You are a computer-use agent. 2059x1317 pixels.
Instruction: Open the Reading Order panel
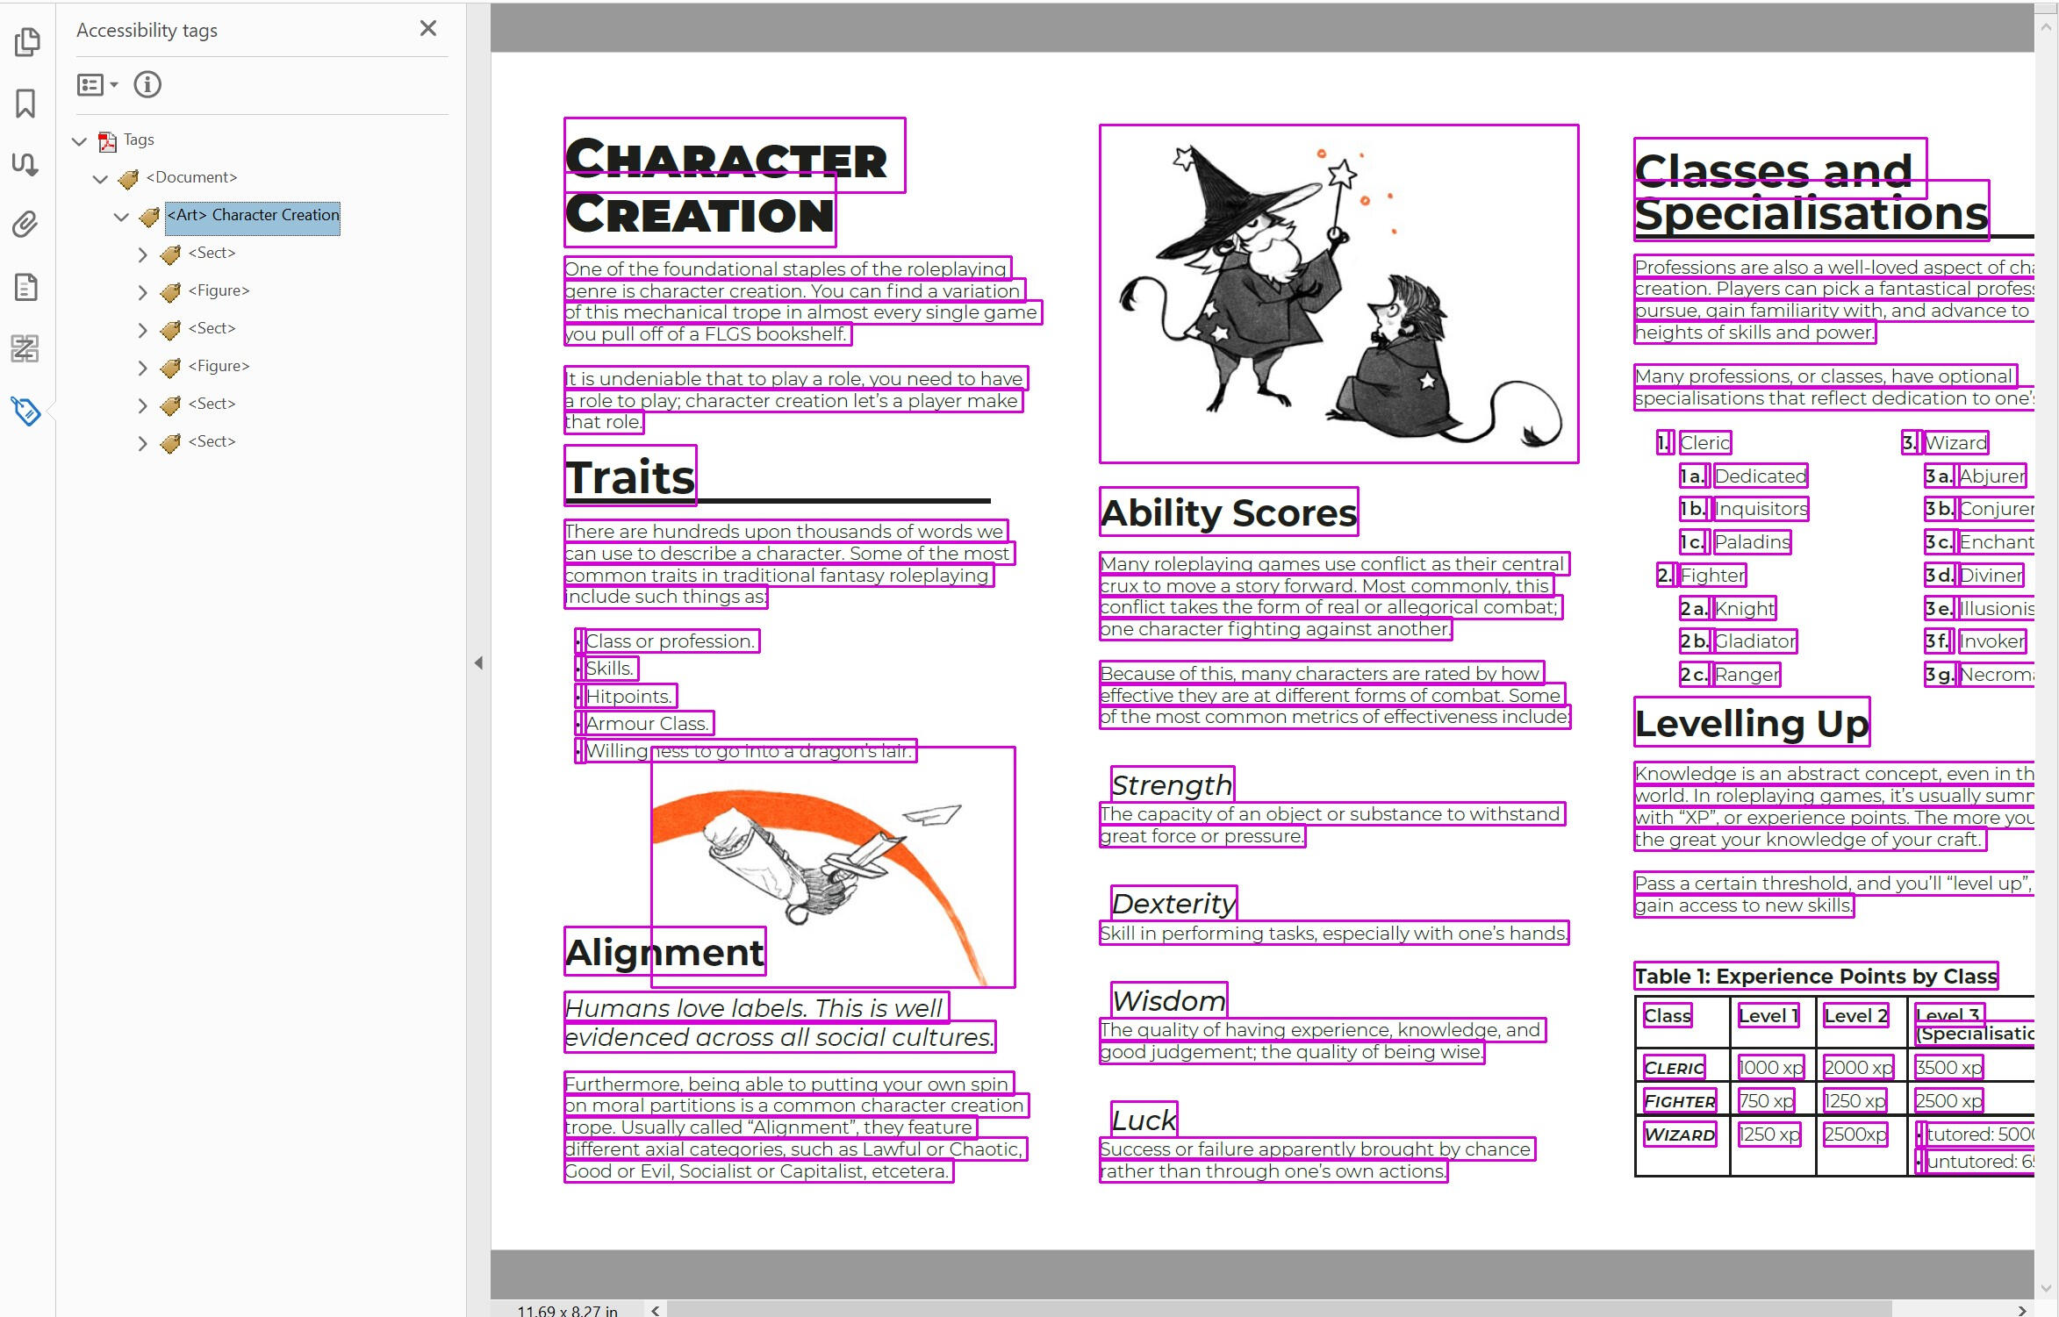pyautogui.click(x=26, y=164)
